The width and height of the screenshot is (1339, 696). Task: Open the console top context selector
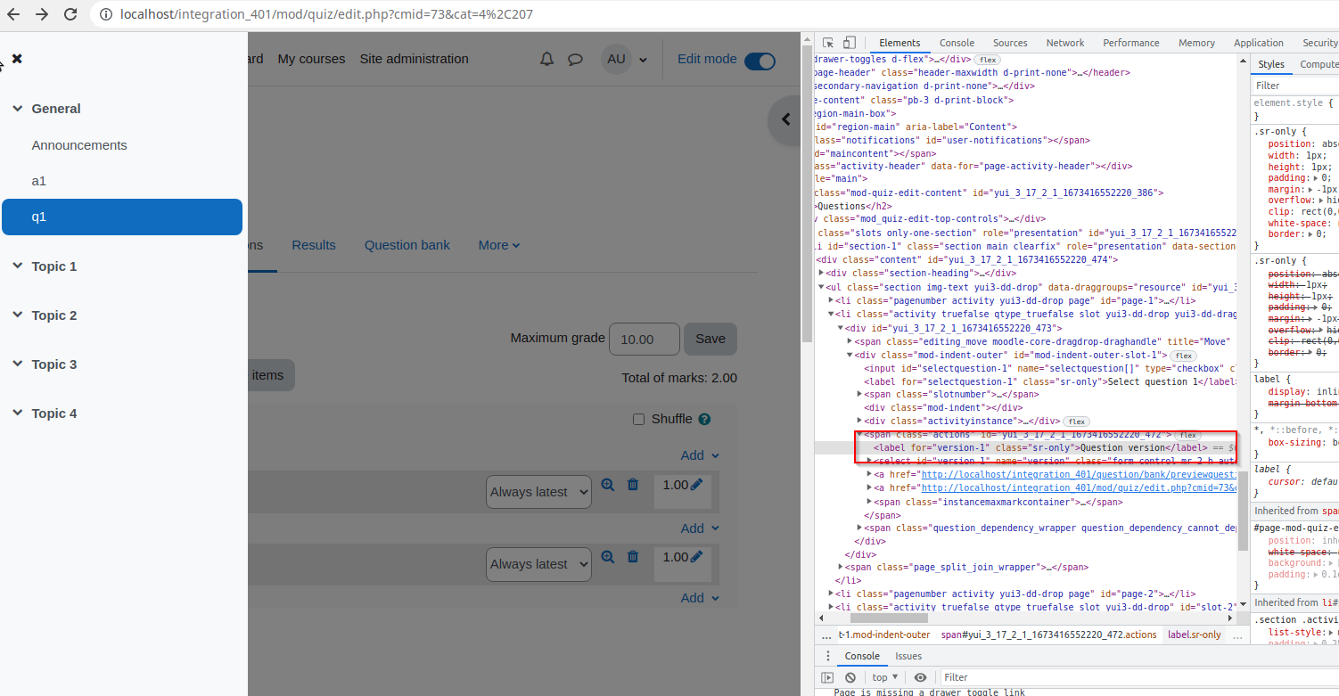tap(884, 677)
